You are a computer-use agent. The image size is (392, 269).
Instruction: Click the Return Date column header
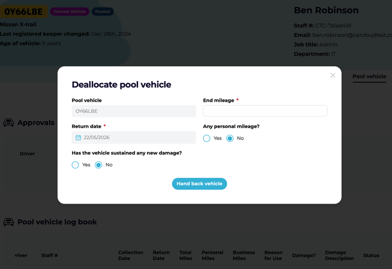tap(161, 256)
